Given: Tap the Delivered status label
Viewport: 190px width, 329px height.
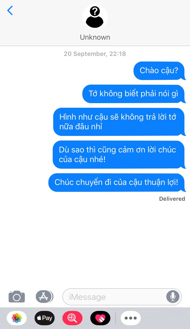Looking at the screenshot, I should pyautogui.click(x=172, y=199).
